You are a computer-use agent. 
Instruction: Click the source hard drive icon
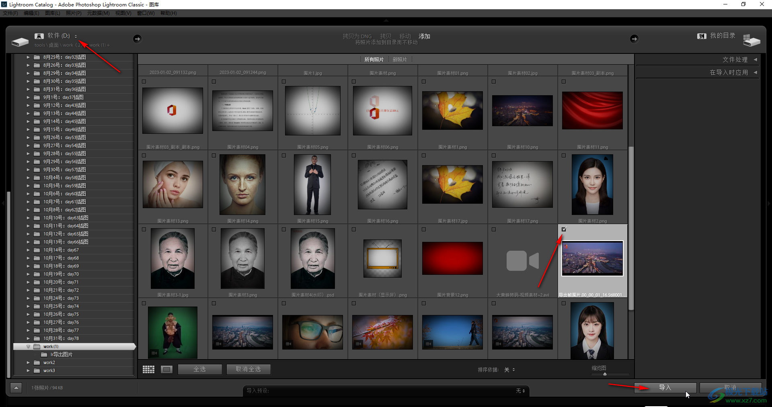coord(20,42)
